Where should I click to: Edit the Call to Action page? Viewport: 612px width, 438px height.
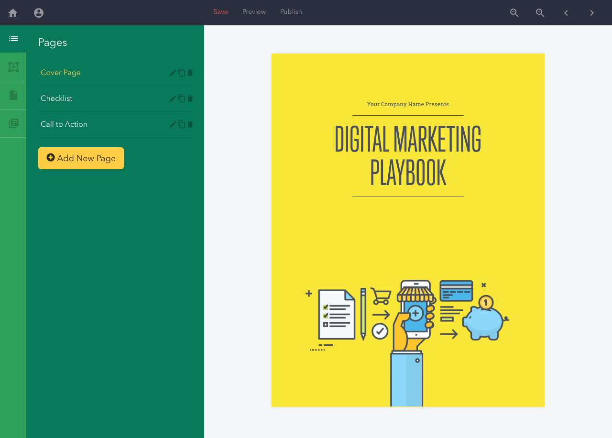(x=173, y=124)
